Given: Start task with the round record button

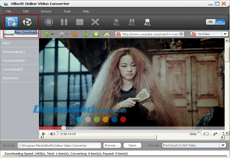Looking at the screenshot, I should pyautogui.click(x=49, y=22).
